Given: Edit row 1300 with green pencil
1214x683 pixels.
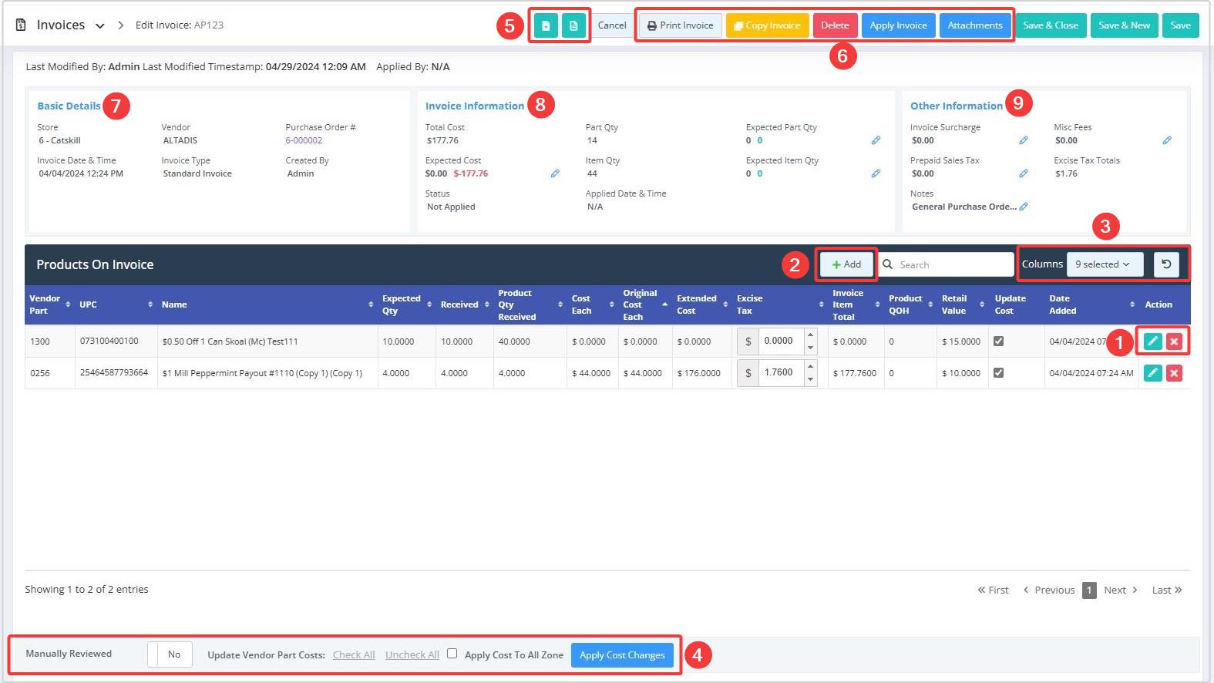Looking at the screenshot, I should click(1153, 341).
